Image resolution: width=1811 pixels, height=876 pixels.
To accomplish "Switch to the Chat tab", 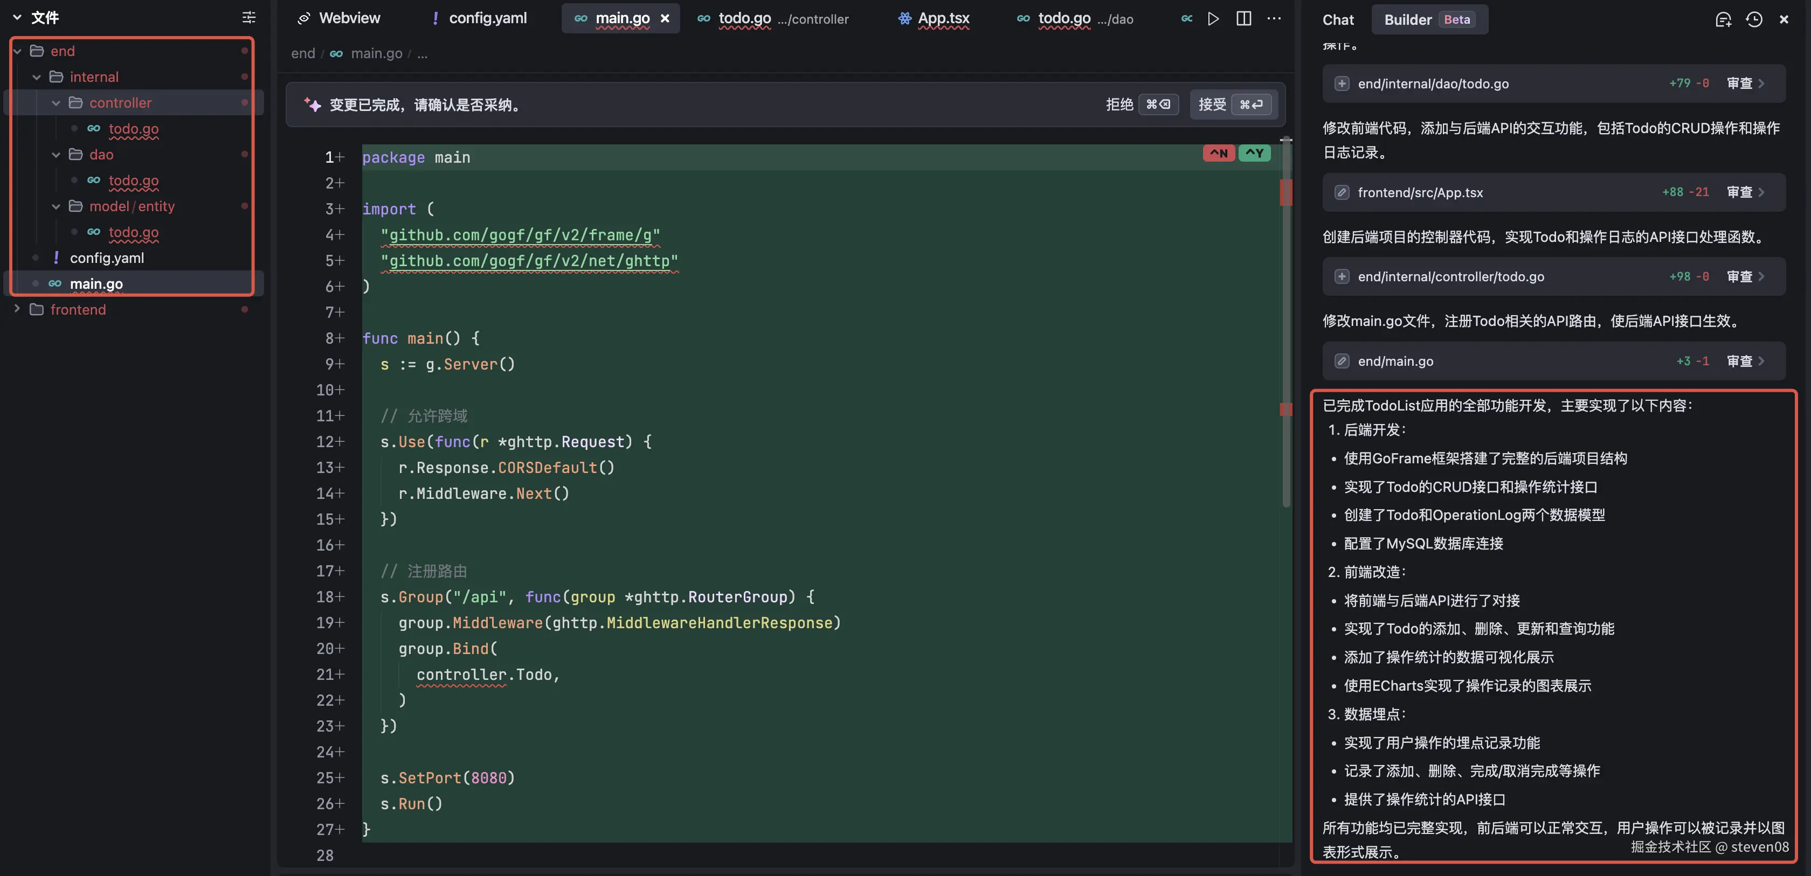I will click(1338, 20).
